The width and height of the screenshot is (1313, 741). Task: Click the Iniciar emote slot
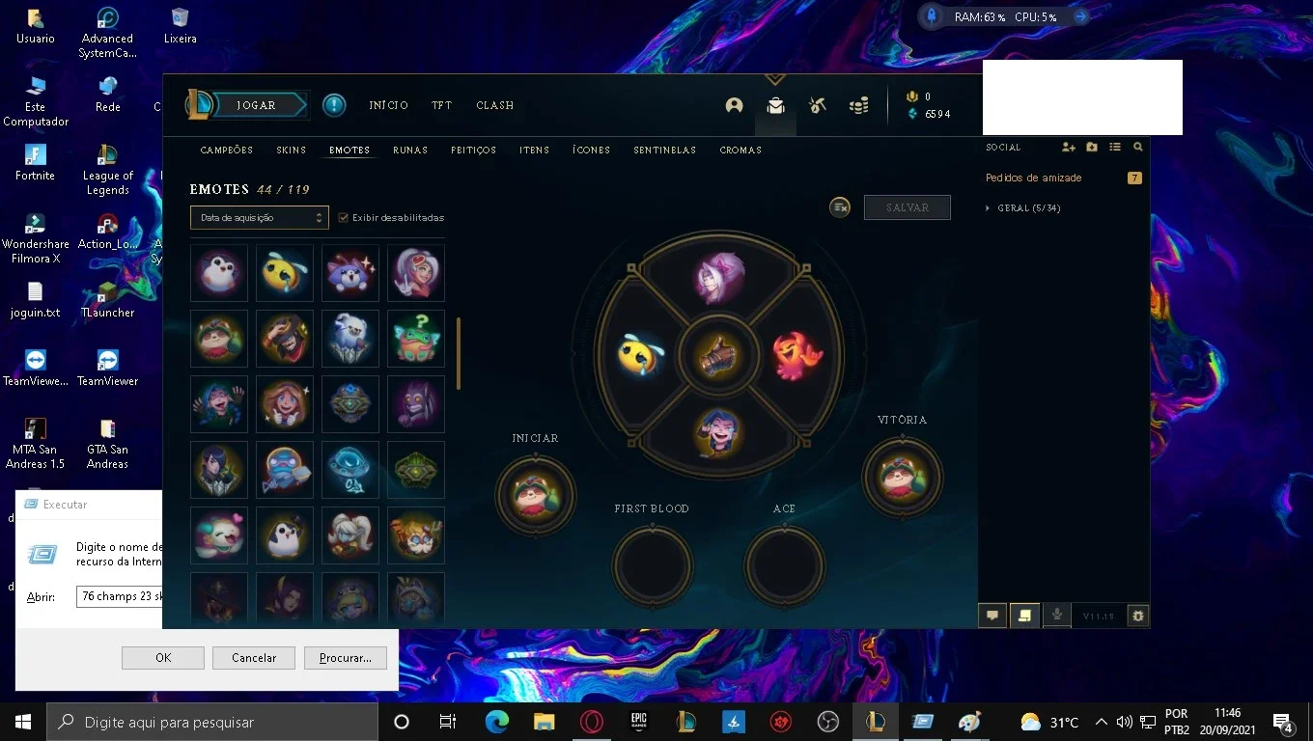pyautogui.click(x=535, y=495)
